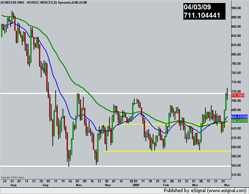Click the 02 date tick on the time axis

(77, 181)
